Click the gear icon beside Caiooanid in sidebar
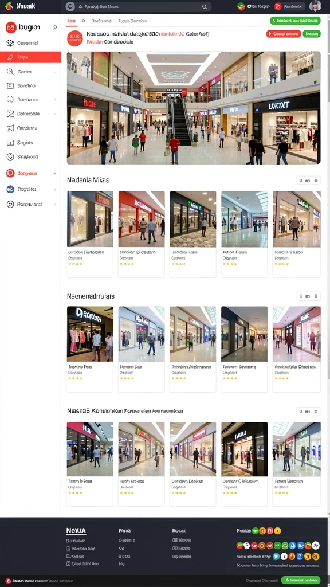 tap(10, 43)
